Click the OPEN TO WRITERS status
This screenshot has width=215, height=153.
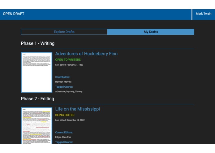(x=68, y=60)
